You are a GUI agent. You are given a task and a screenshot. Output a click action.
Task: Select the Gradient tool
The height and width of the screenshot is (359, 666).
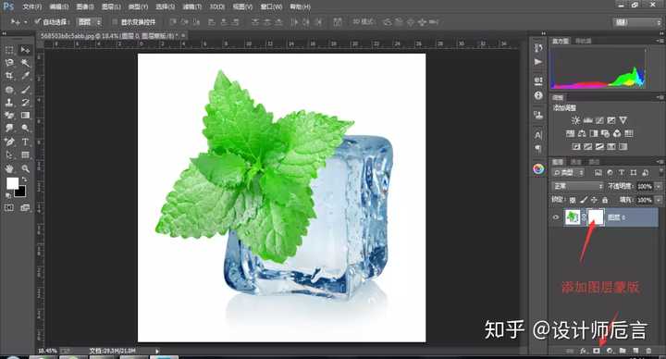tap(25, 115)
